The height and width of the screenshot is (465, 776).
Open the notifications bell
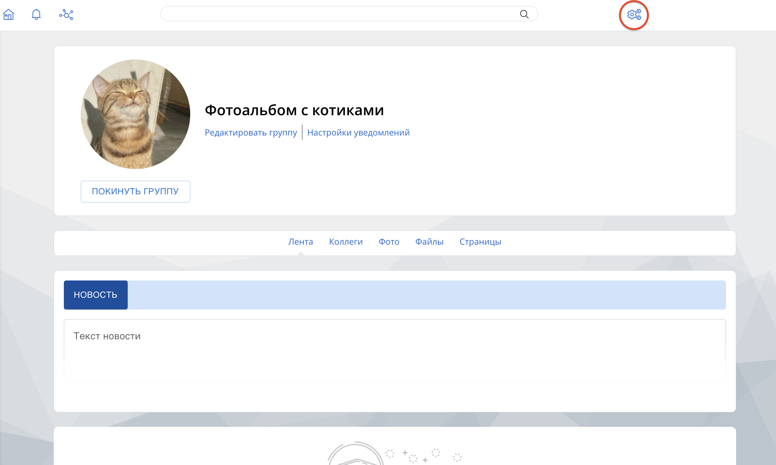pyautogui.click(x=36, y=15)
